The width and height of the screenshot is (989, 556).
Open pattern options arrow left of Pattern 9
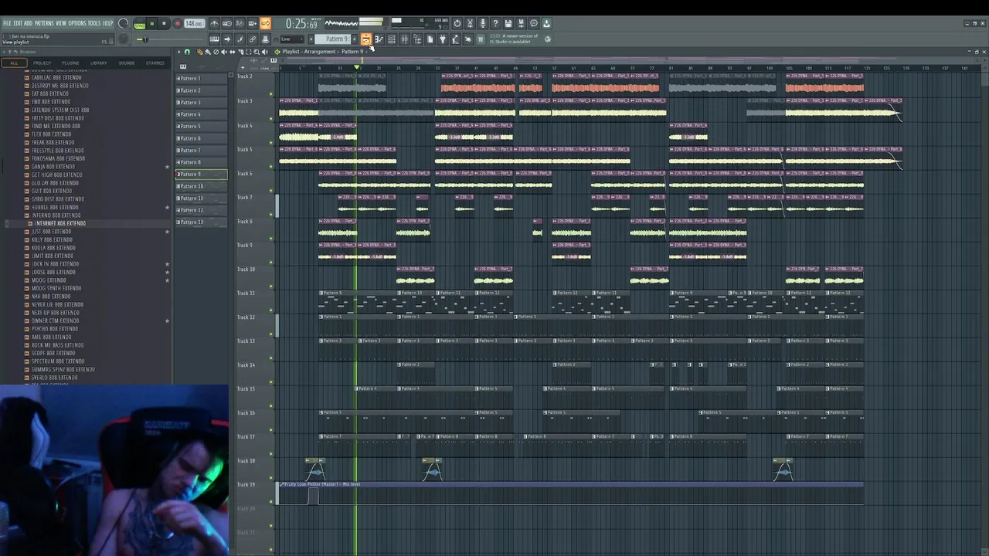coord(311,39)
